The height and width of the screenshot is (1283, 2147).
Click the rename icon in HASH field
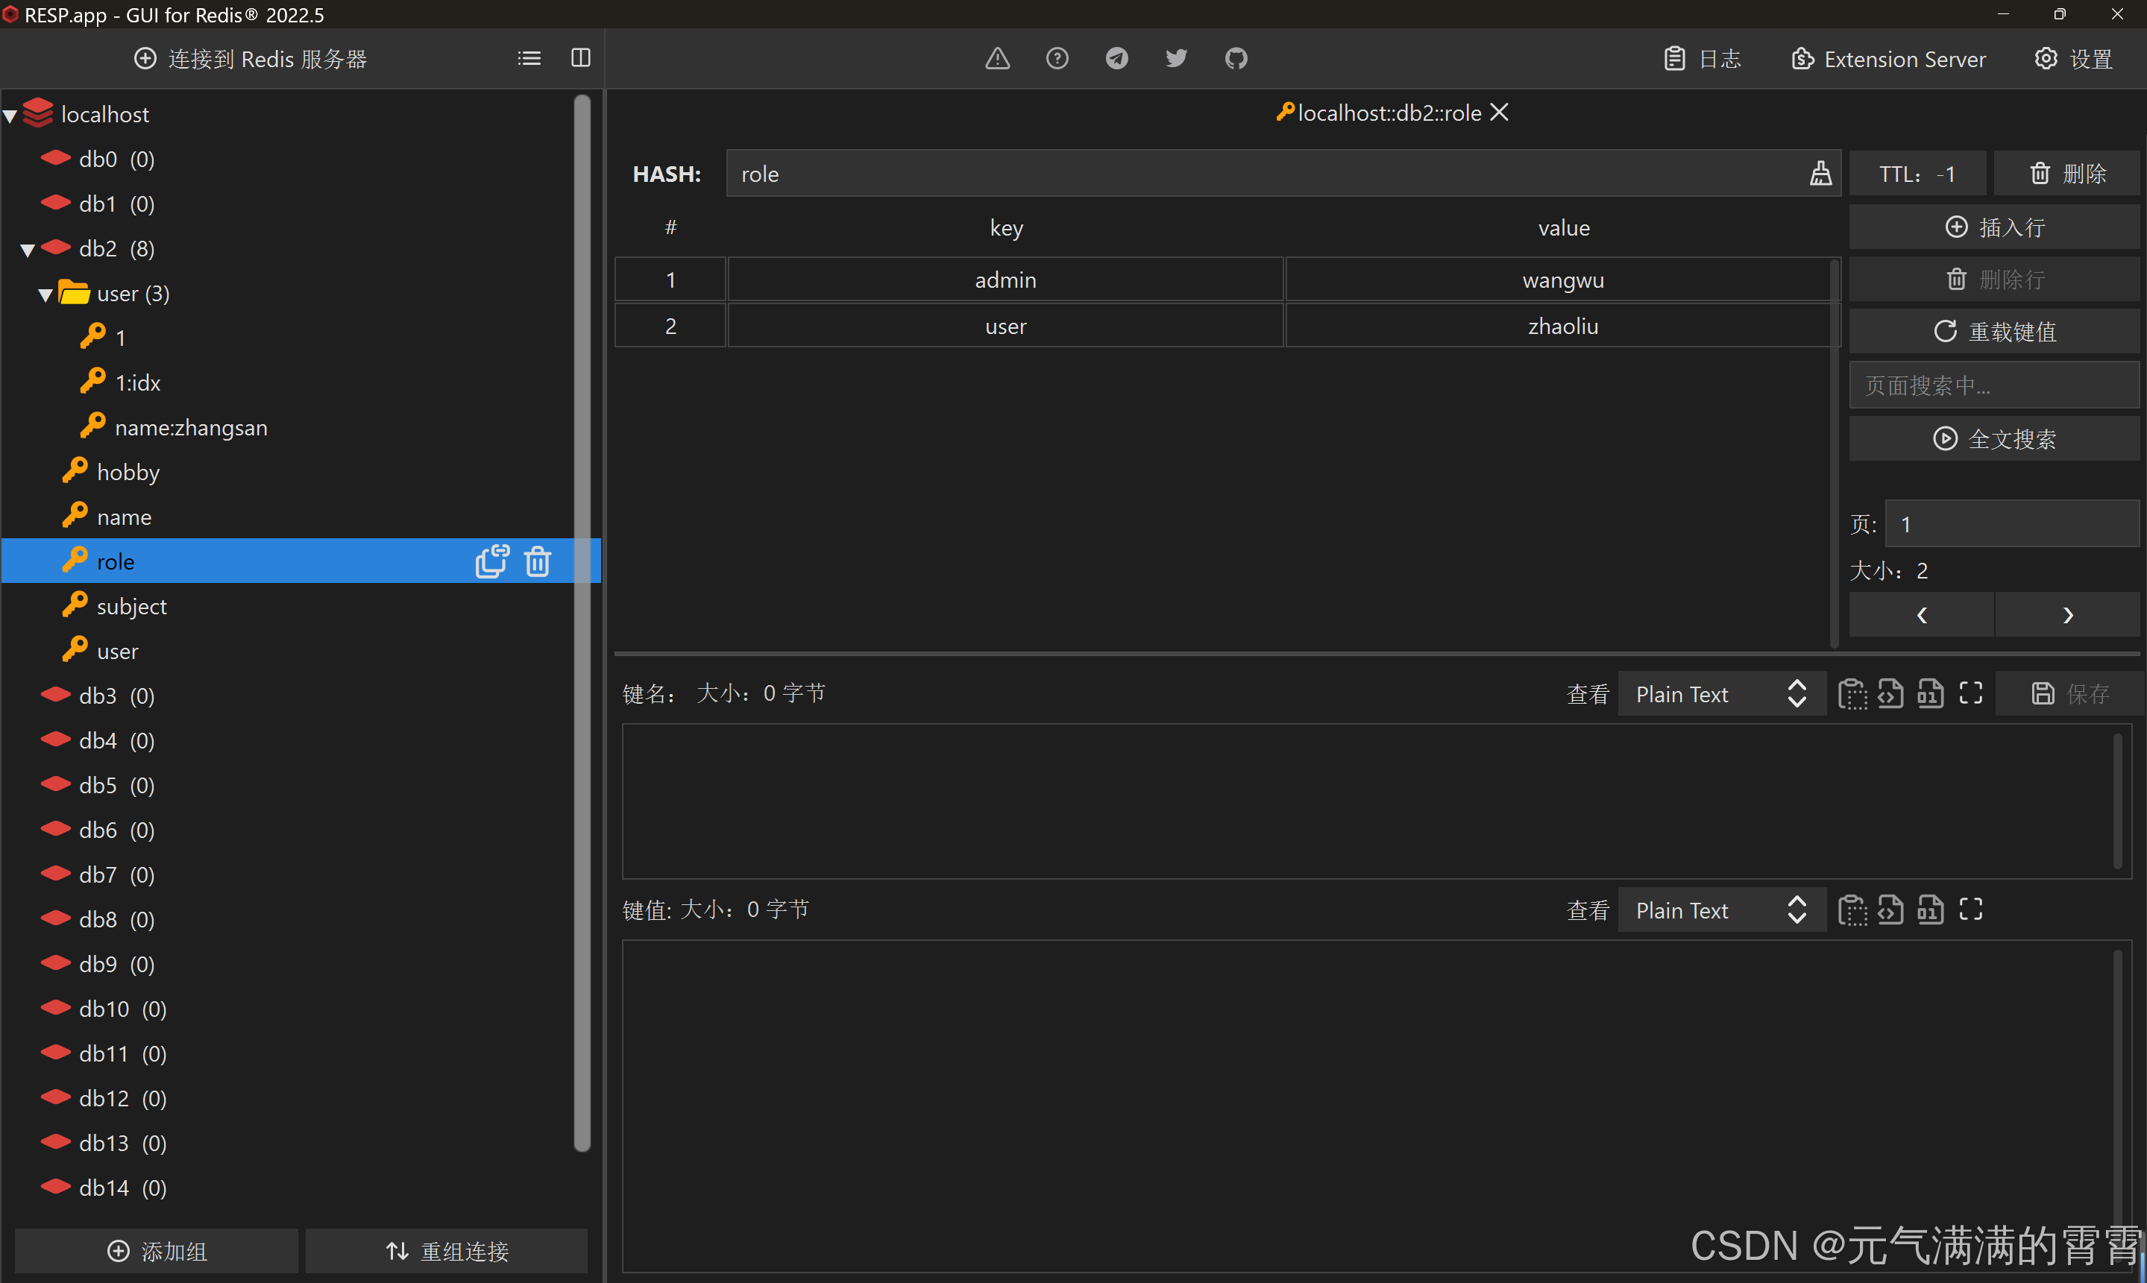[1820, 174]
